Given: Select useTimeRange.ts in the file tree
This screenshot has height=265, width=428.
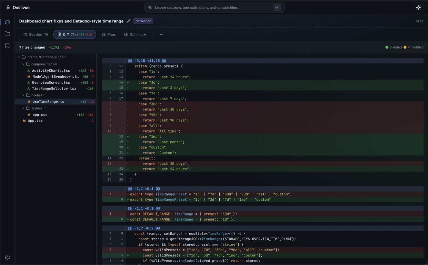Looking at the screenshot, I should coord(55,101).
